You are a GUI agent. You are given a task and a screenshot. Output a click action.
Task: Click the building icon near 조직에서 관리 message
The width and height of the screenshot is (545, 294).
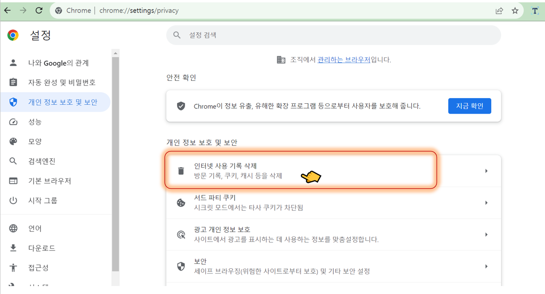(x=281, y=59)
